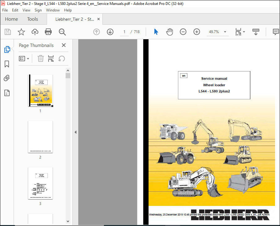The height and width of the screenshot is (226, 280).
Task: Open the Find text magnifier tool
Action: point(62,32)
